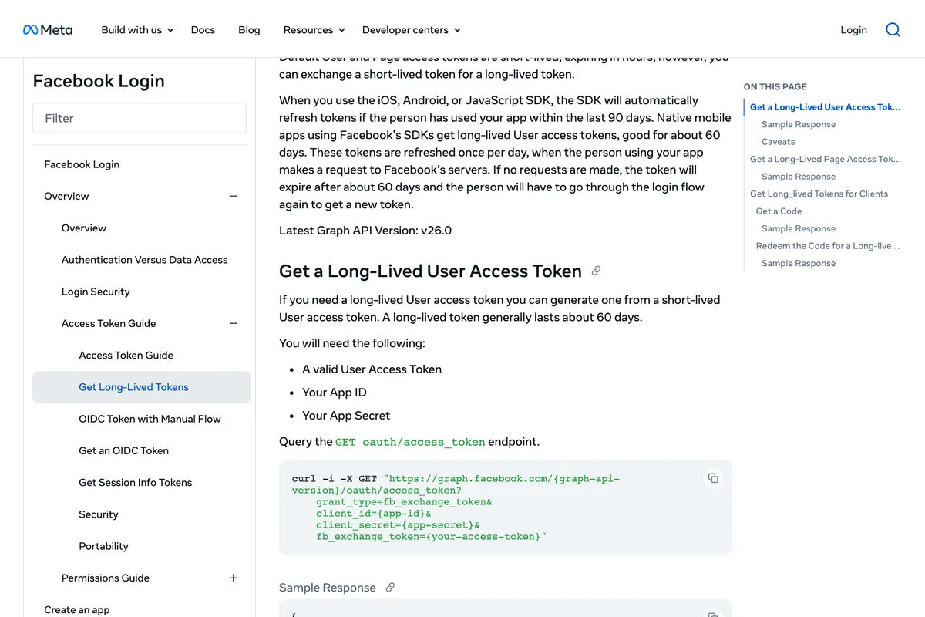The image size is (925, 617).
Task: Open the Build with us dropdown
Action: click(137, 30)
